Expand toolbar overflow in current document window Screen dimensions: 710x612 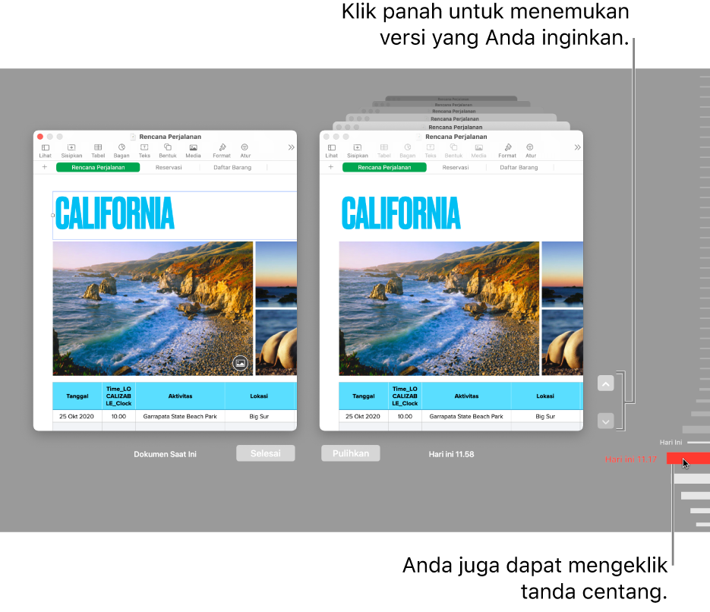click(291, 147)
